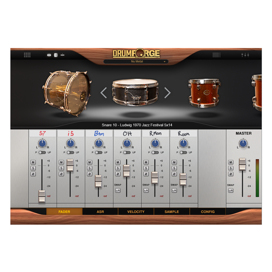Solo the Btm channel
Viewport: 272px width, 272px height.
click(x=89, y=168)
